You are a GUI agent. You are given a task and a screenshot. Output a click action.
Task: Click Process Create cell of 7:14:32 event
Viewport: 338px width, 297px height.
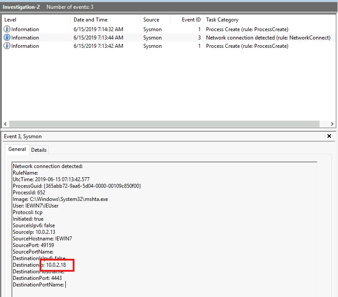tap(247, 29)
